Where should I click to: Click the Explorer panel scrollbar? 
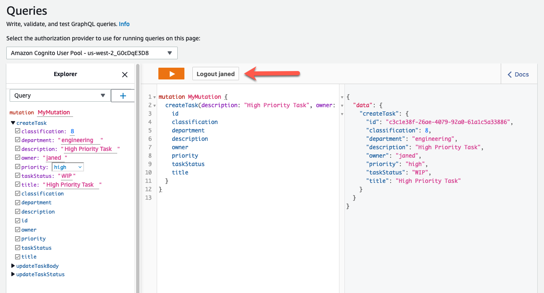coord(137,178)
